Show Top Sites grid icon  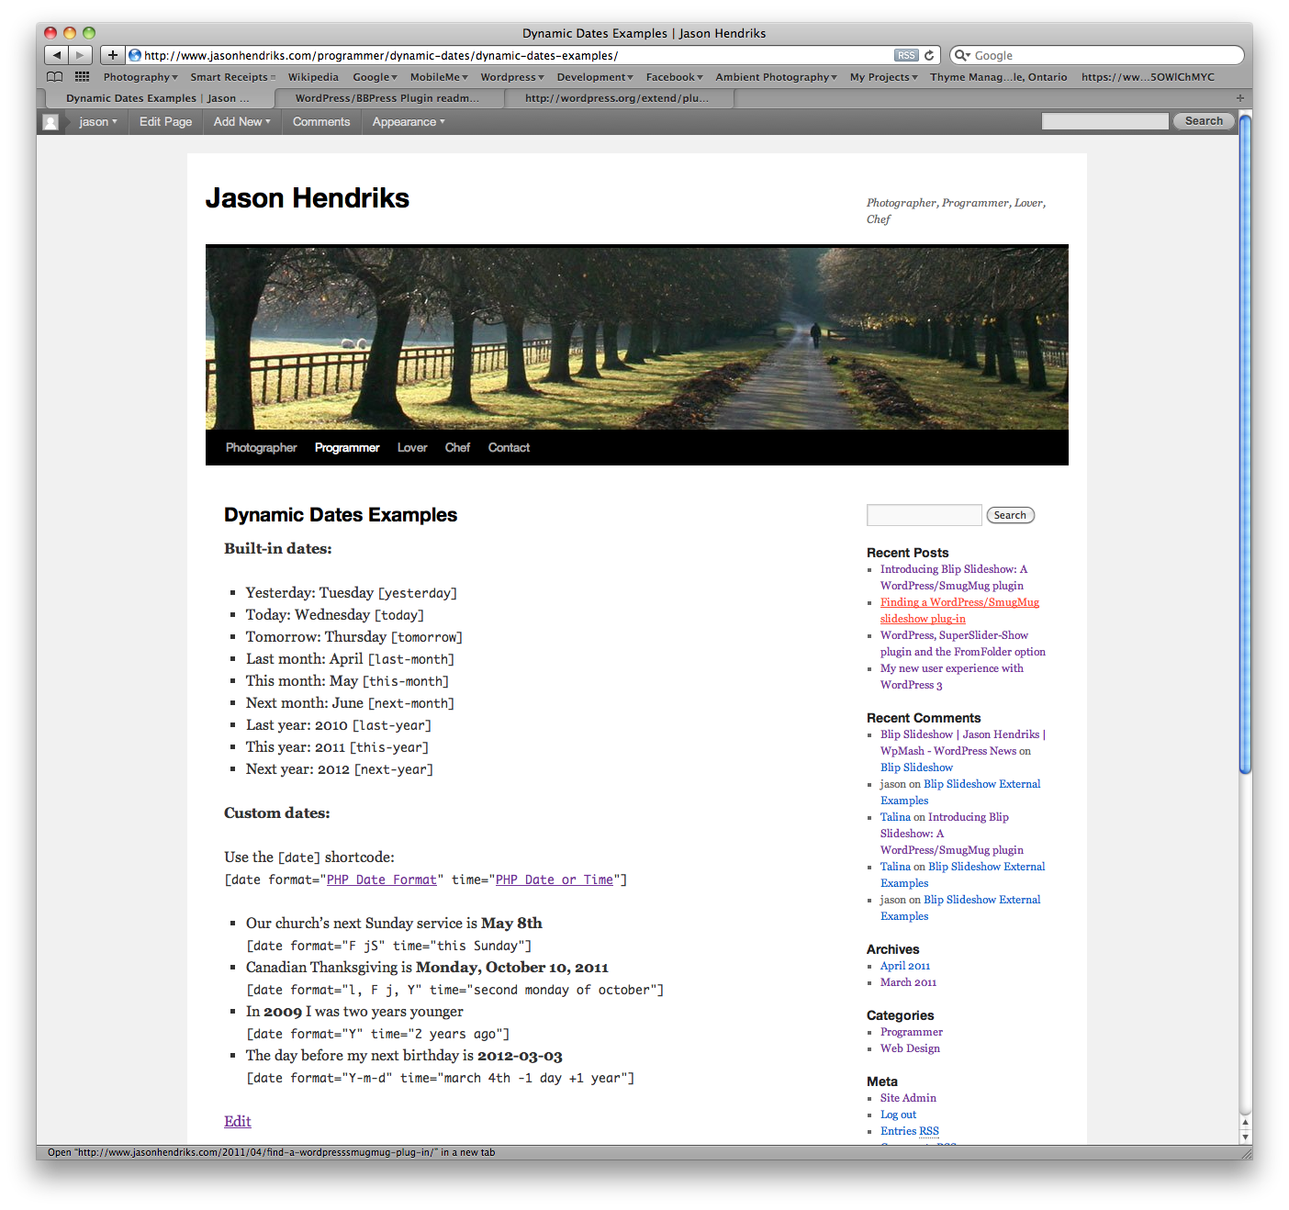point(82,77)
